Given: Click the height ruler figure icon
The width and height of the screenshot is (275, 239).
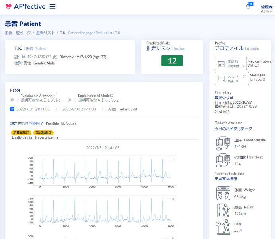Looking at the screenshot, I should coord(223,210).
